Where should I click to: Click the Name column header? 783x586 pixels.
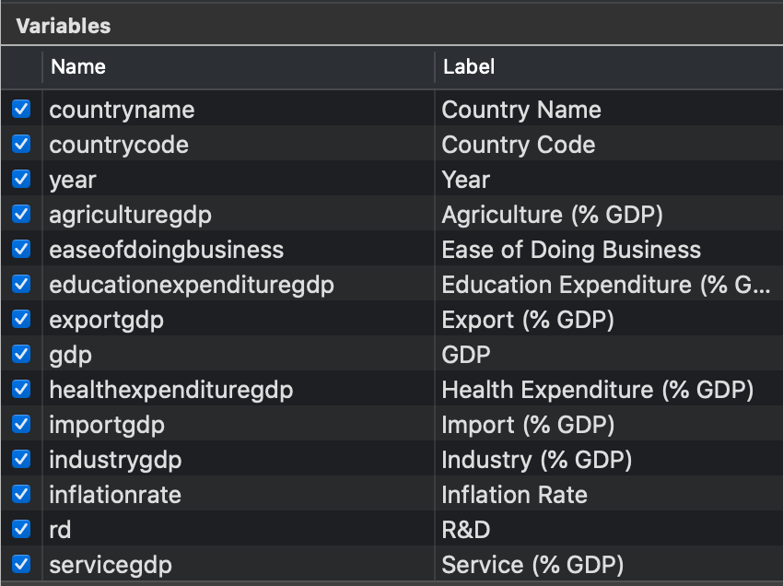tap(78, 66)
